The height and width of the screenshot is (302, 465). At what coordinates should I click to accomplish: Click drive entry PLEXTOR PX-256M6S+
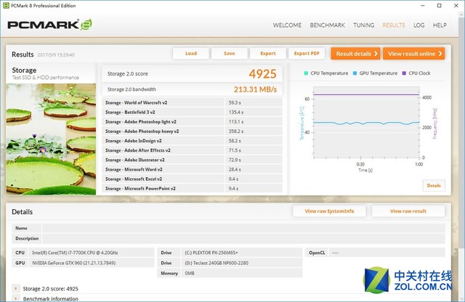(211, 253)
